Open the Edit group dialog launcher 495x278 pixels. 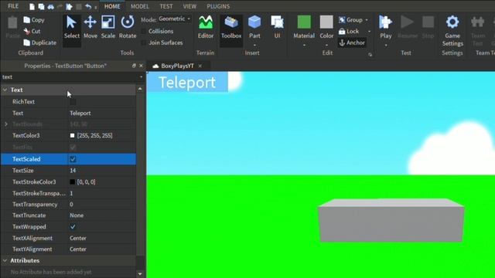click(370, 55)
